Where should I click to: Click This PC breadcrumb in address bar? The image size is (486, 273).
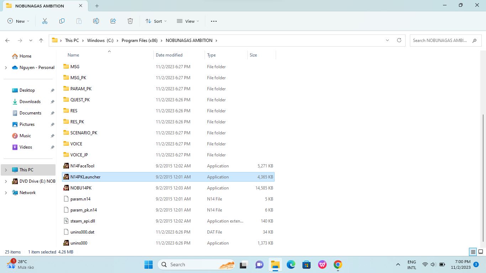72,41
